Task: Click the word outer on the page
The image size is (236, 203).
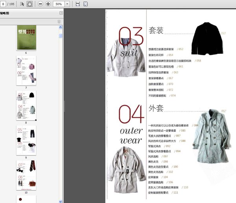Action: click(131, 131)
